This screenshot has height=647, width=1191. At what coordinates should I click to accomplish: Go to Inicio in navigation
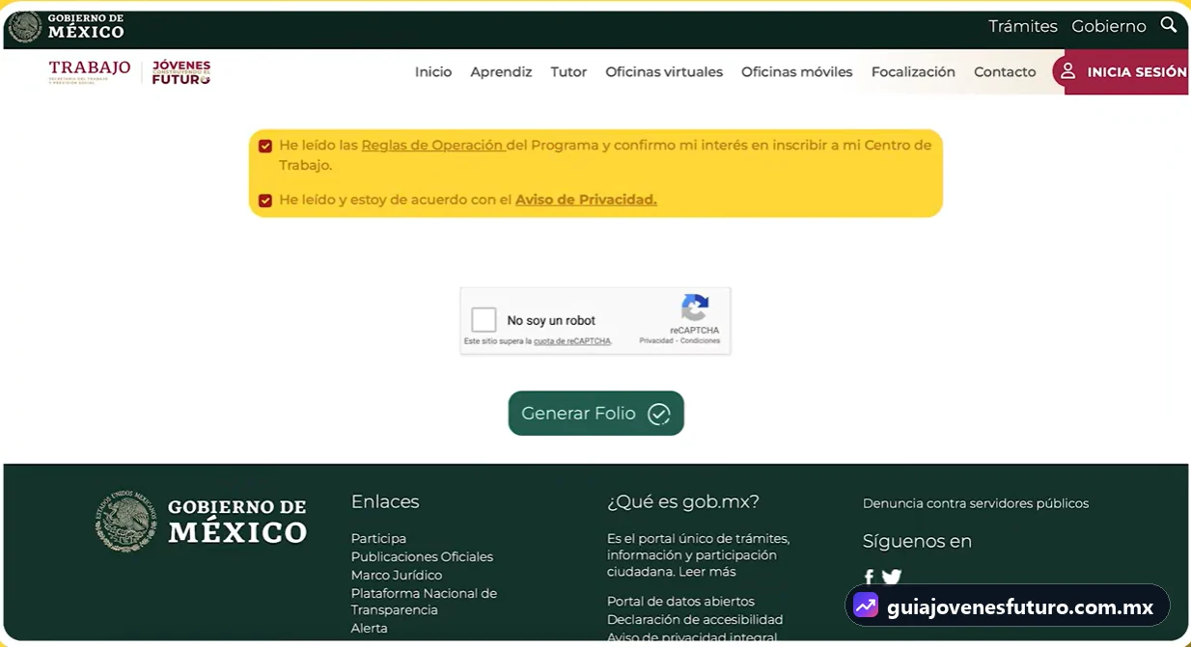pyautogui.click(x=433, y=72)
